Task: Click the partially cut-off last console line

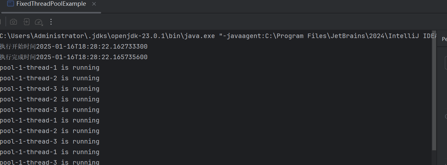Action: [50, 162]
